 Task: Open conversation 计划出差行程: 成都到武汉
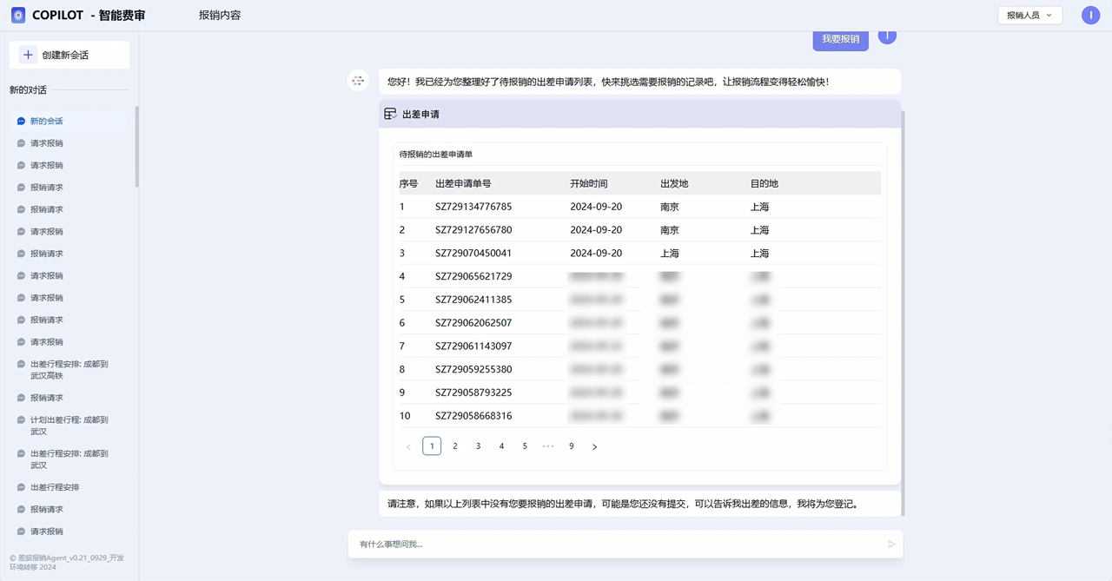68,426
